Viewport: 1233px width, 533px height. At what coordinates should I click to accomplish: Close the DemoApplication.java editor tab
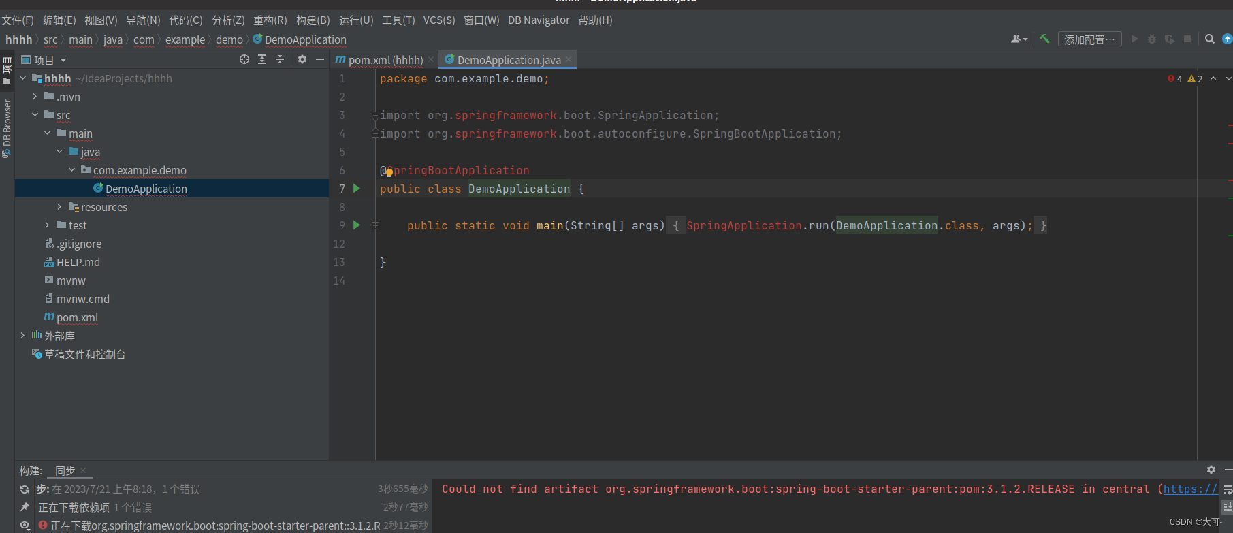tap(569, 60)
